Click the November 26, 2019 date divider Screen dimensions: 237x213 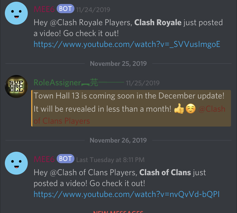click(118, 140)
